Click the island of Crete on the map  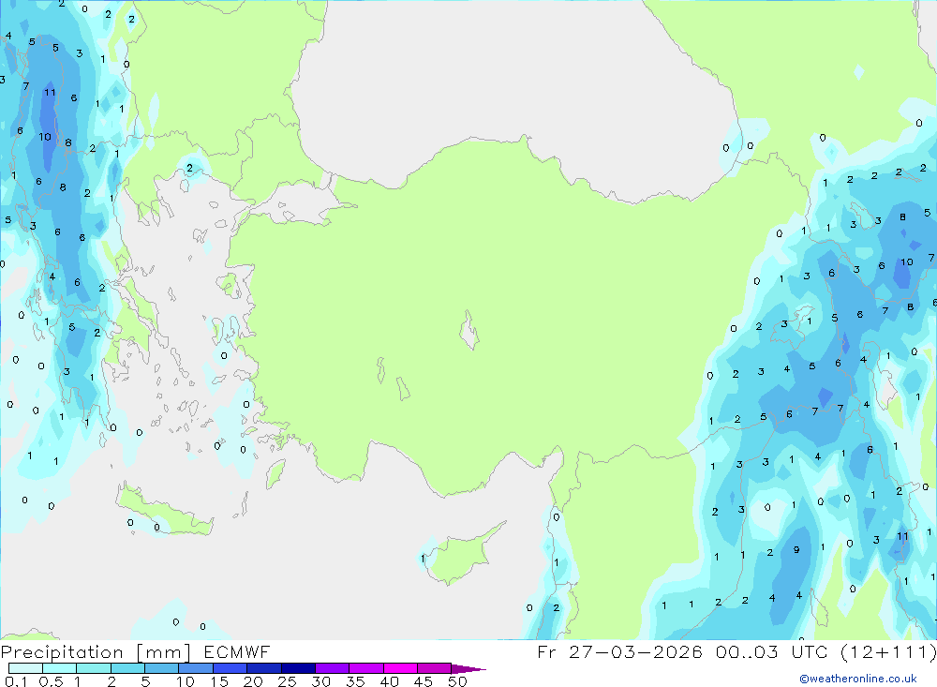(x=164, y=511)
